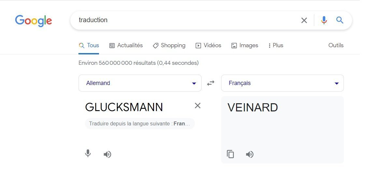
Task: Listen to the GLUCKSMANN source pronunciation
Action: pyautogui.click(x=107, y=154)
